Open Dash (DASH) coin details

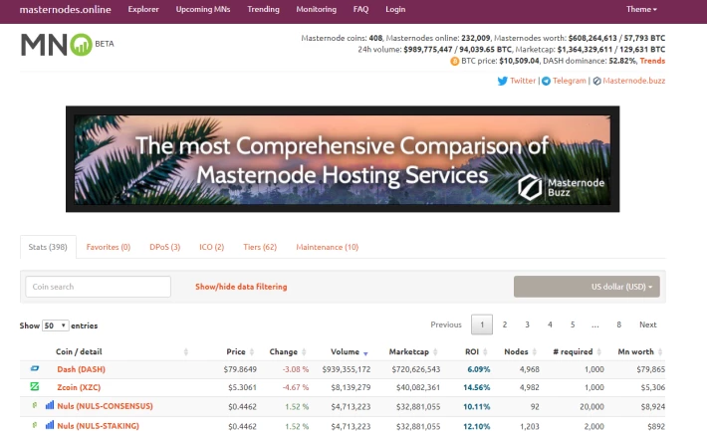pos(82,369)
